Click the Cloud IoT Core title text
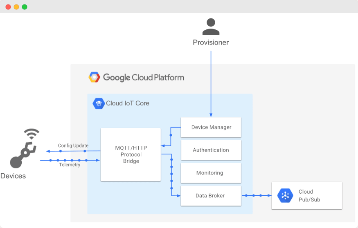 tap(128, 103)
